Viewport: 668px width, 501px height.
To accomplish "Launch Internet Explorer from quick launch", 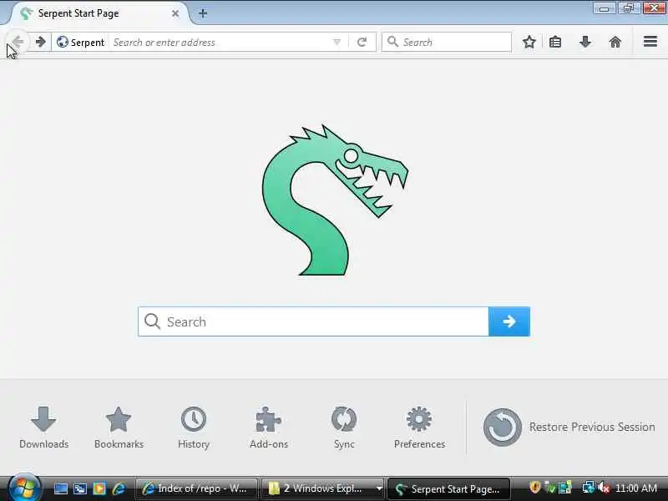I will (119, 488).
